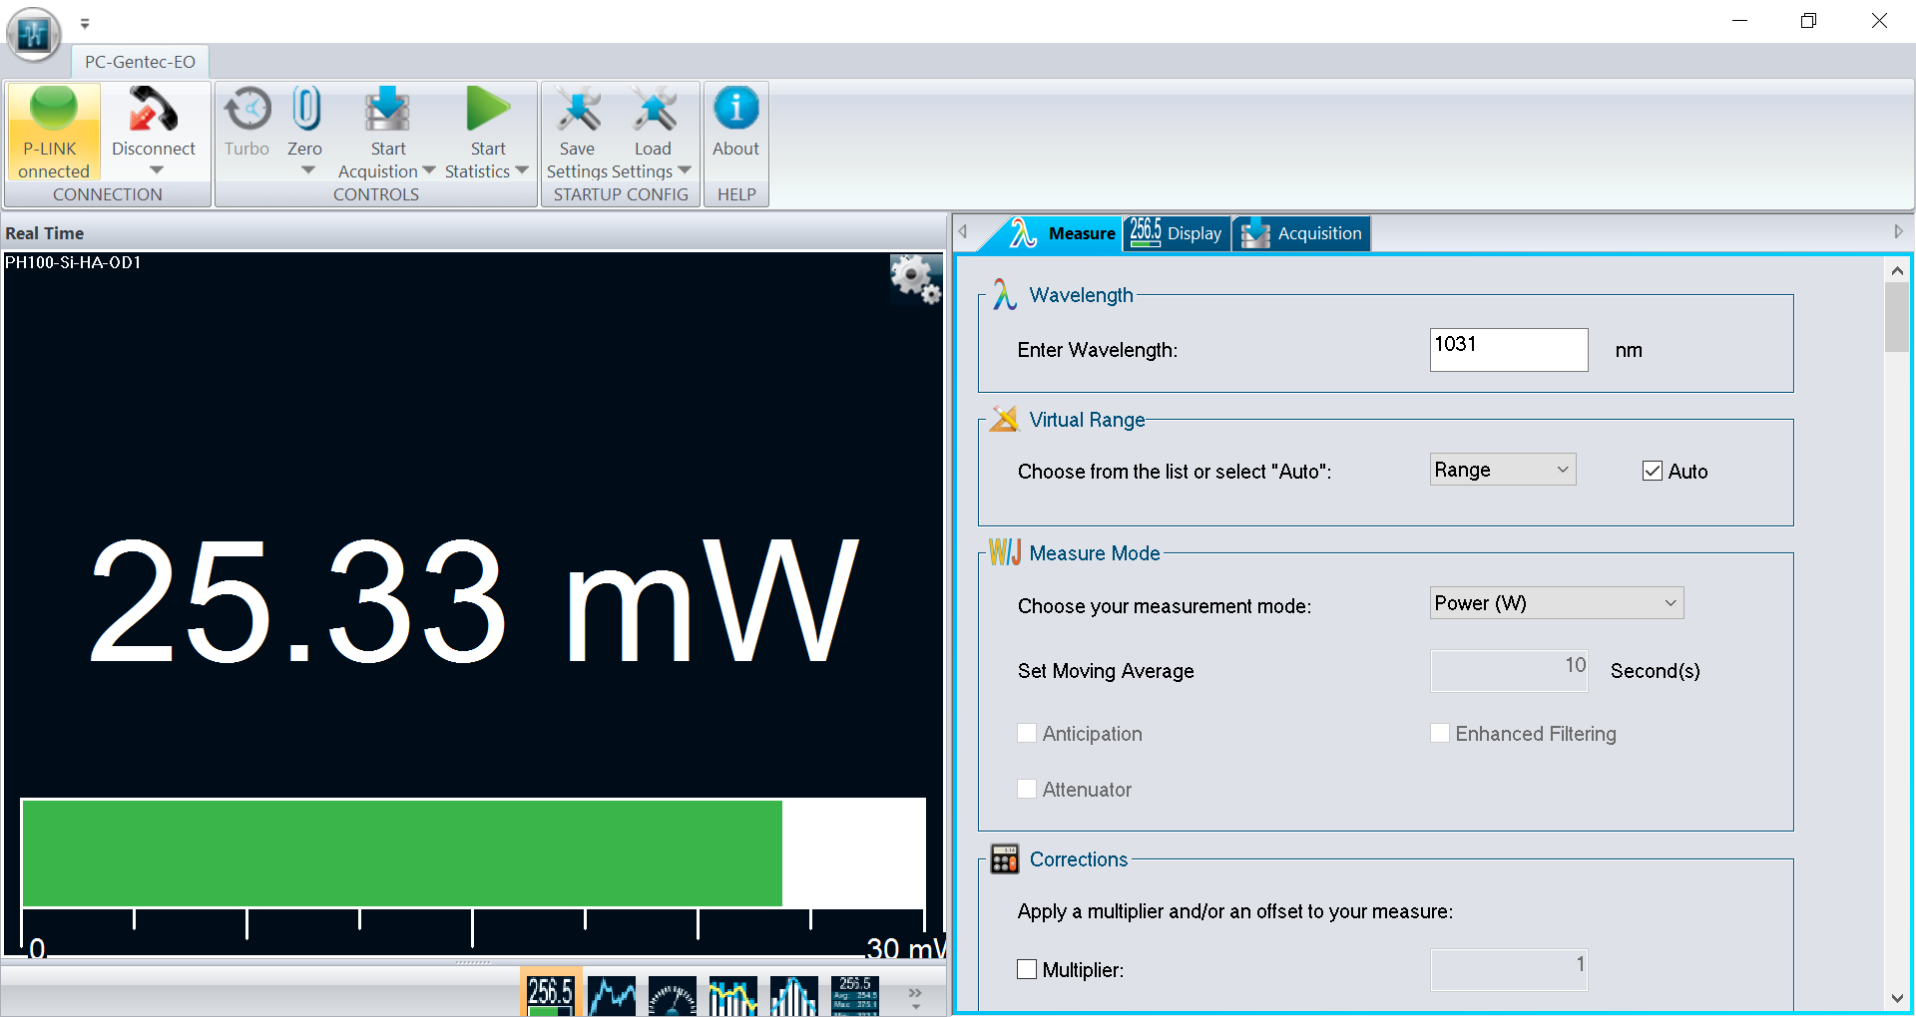
Task: Switch to the Display tab
Action: point(1178,233)
